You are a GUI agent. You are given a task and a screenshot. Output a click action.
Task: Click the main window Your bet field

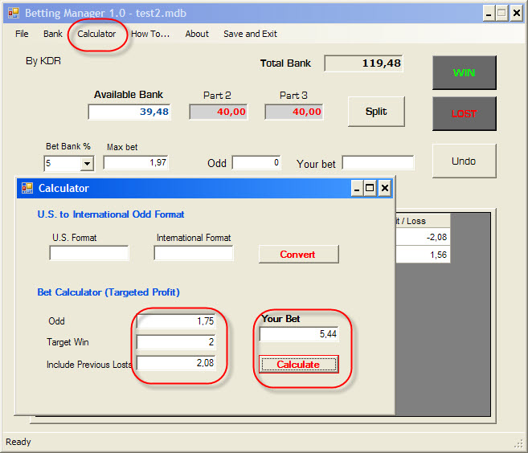pyautogui.click(x=379, y=163)
